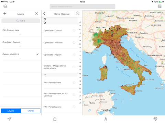Jump to index letter H
The width and height of the screenshot is (165, 123).
80,44
